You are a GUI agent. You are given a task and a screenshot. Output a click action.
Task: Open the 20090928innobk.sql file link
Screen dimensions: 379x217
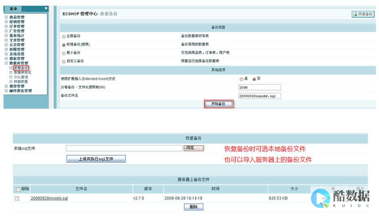(49, 198)
